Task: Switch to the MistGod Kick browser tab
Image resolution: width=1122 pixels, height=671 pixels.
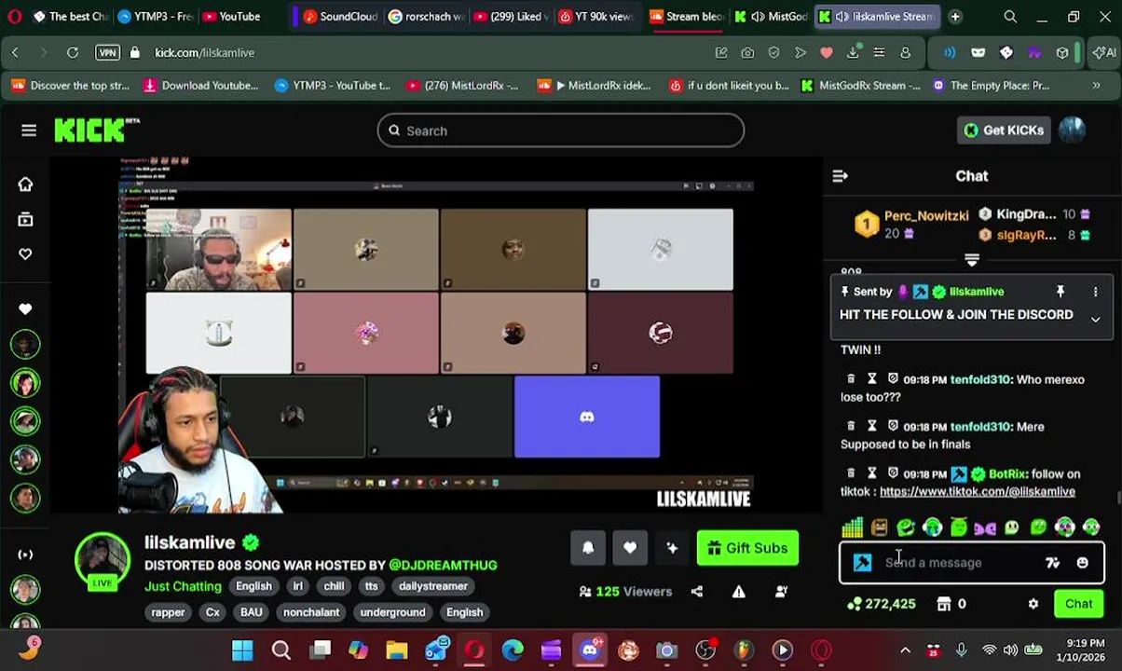Action: click(770, 17)
